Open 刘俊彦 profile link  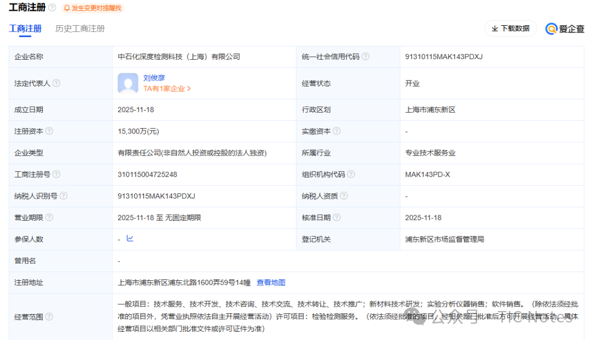[154, 78]
